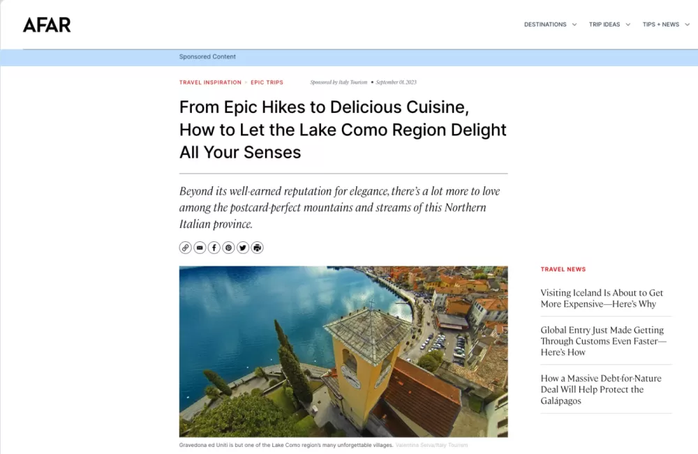The width and height of the screenshot is (698, 454).
Task: Expand the Trip Ideas dropdown chevron
Action: (628, 24)
